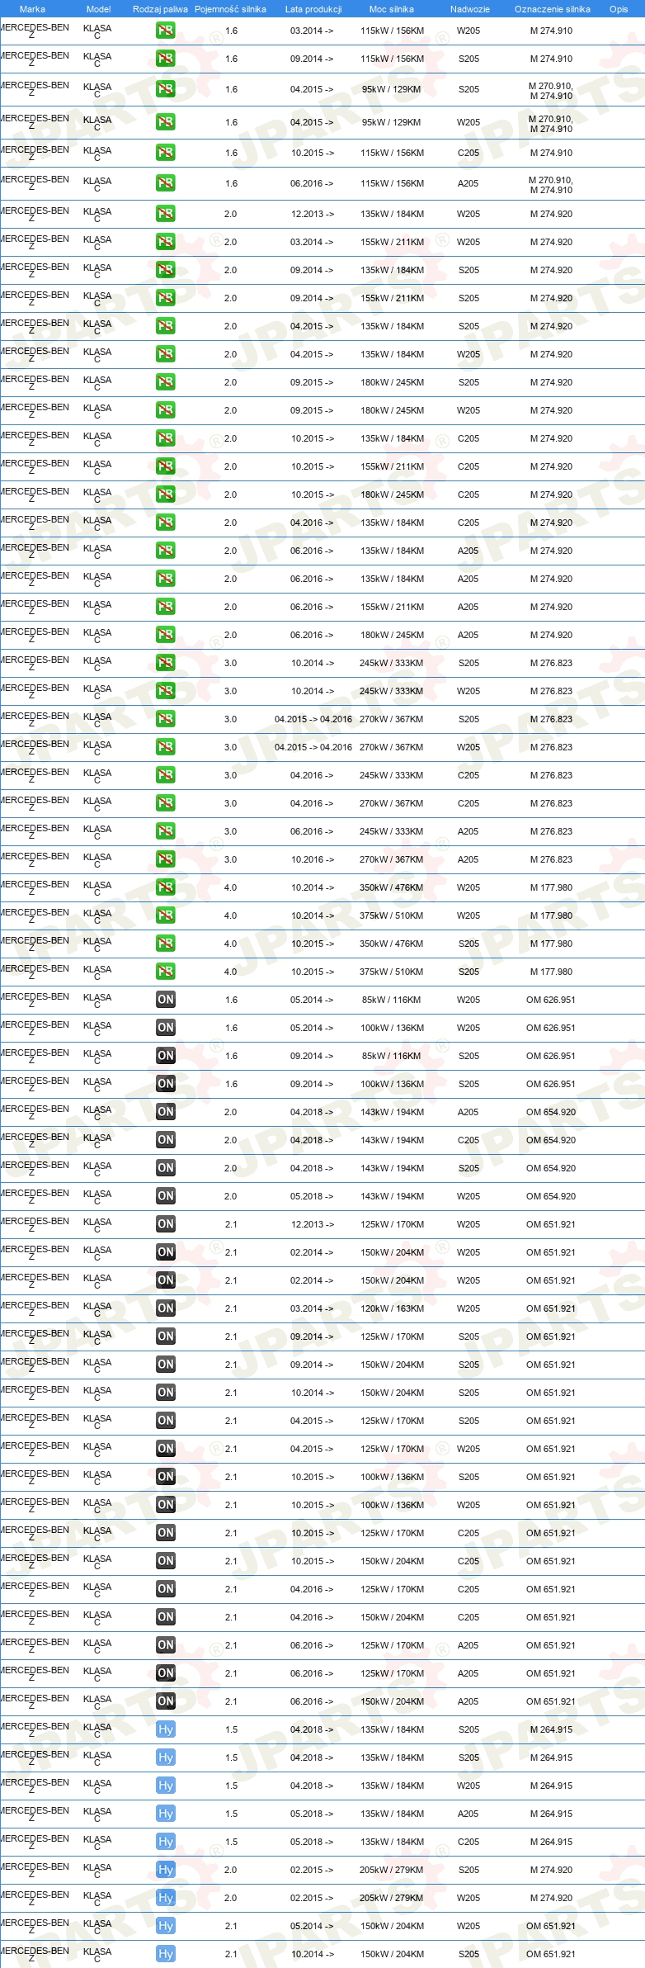Click the 180kW / 245KM cell in the 09.2015 W205 row
Image resolution: width=645 pixels, height=1968 pixels.
[x=392, y=410]
